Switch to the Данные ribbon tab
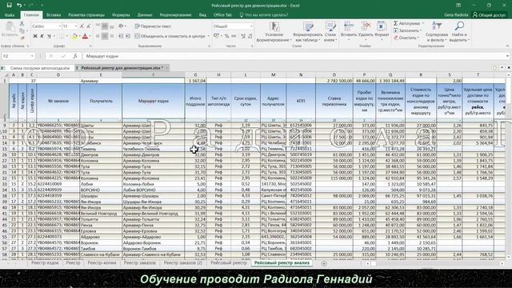 (x=145, y=15)
